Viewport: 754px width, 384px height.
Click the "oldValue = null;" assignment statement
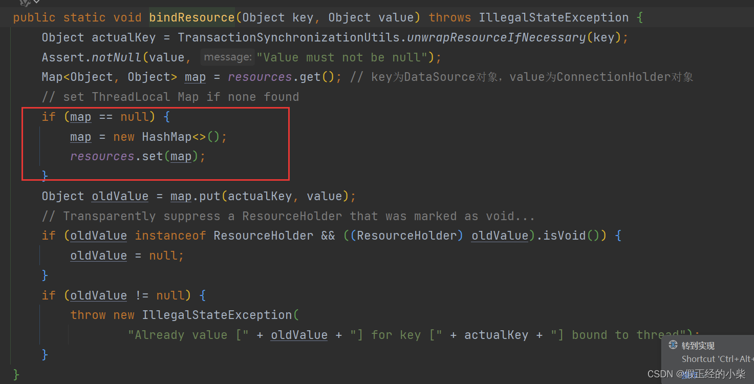pyautogui.click(x=127, y=256)
